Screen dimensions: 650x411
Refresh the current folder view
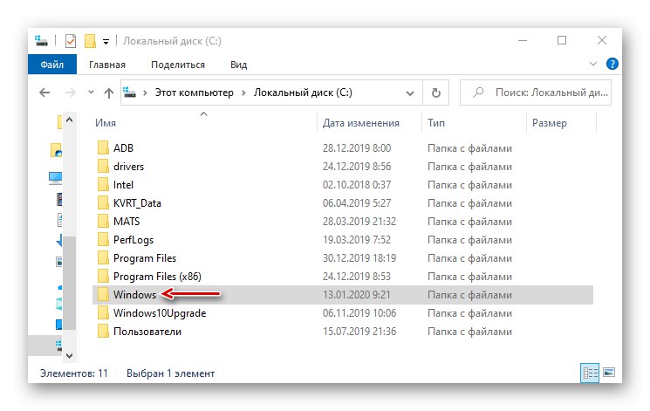click(x=435, y=92)
